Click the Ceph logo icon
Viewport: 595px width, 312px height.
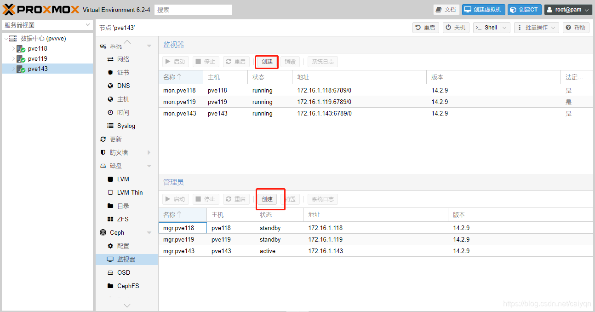click(x=103, y=233)
